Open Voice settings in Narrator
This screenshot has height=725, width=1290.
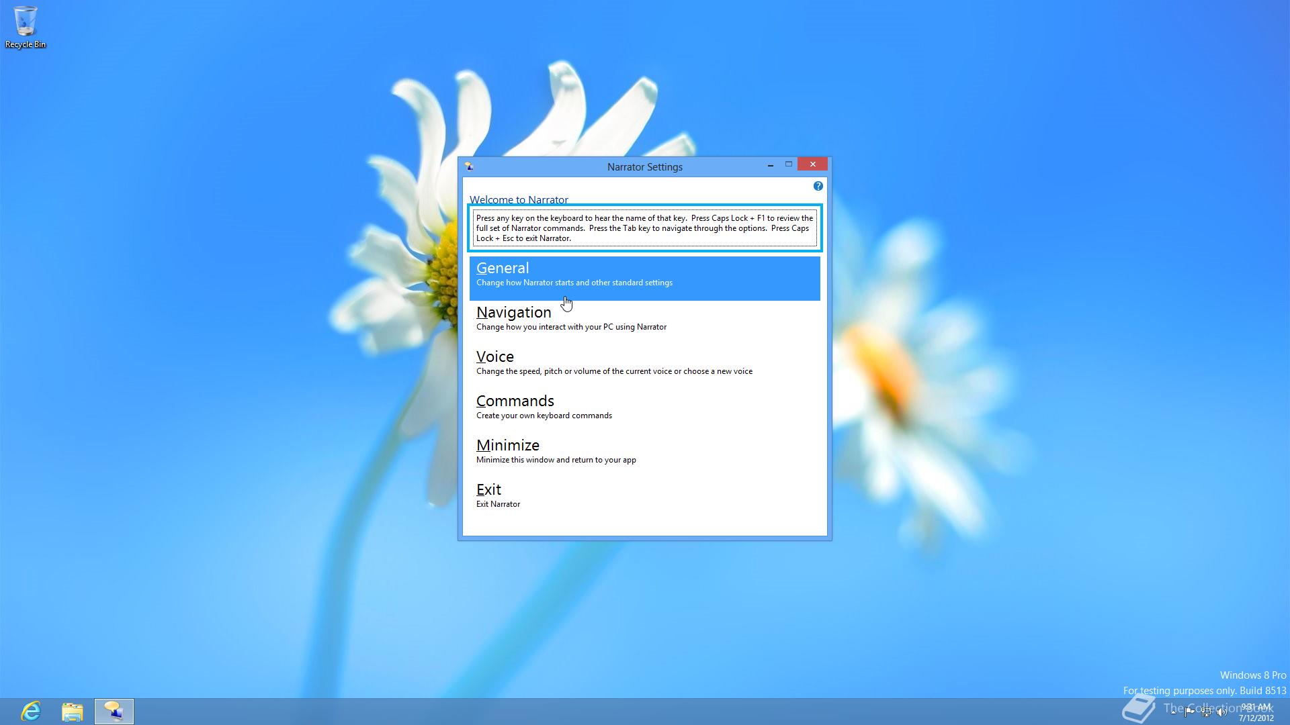(x=644, y=367)
